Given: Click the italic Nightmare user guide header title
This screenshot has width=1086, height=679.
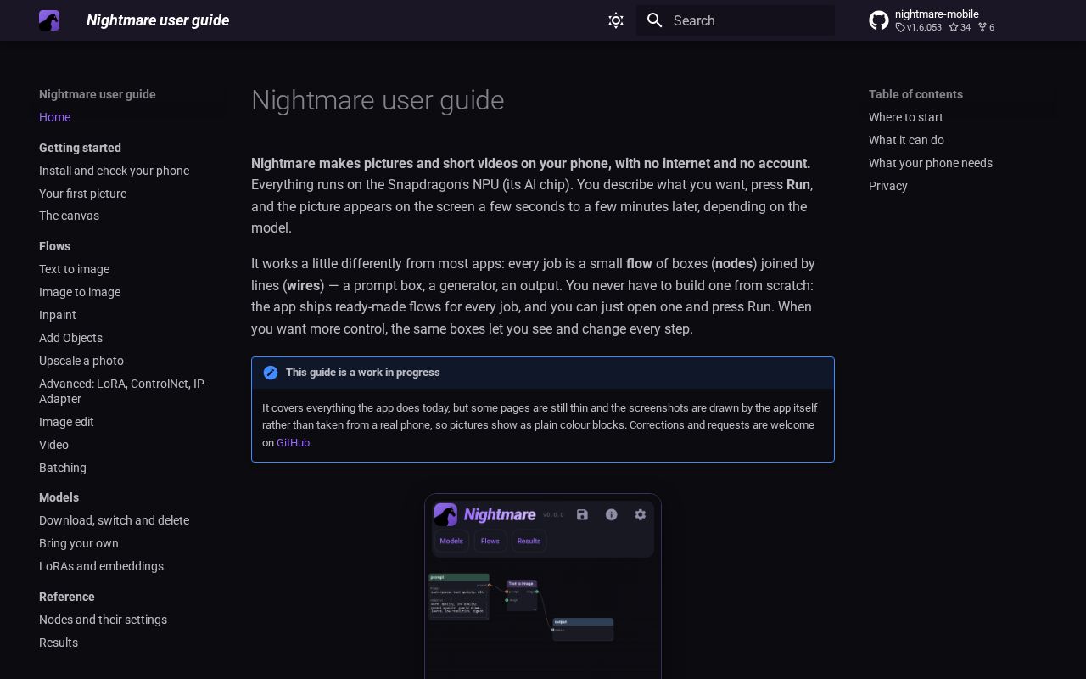Looking at the screenshot, I should (x=158, y=20).
